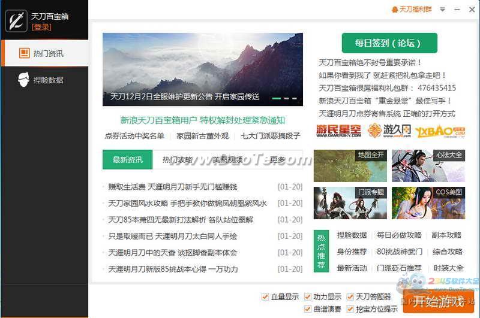Open 身份推荐 in hot recommendations
Viewport: 480px width, 318px height.
tap(352, 252)
